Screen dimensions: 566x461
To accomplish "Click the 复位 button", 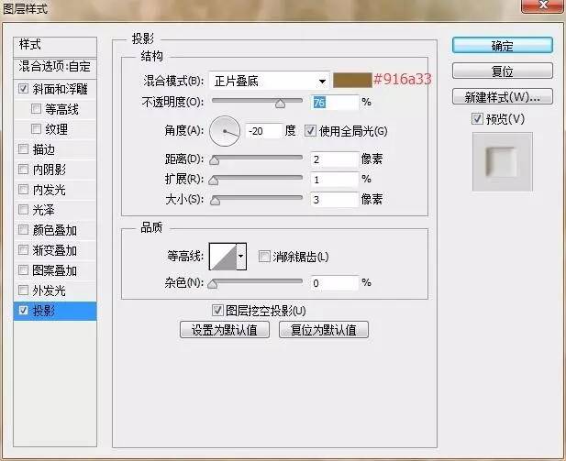I will point(502,71).
